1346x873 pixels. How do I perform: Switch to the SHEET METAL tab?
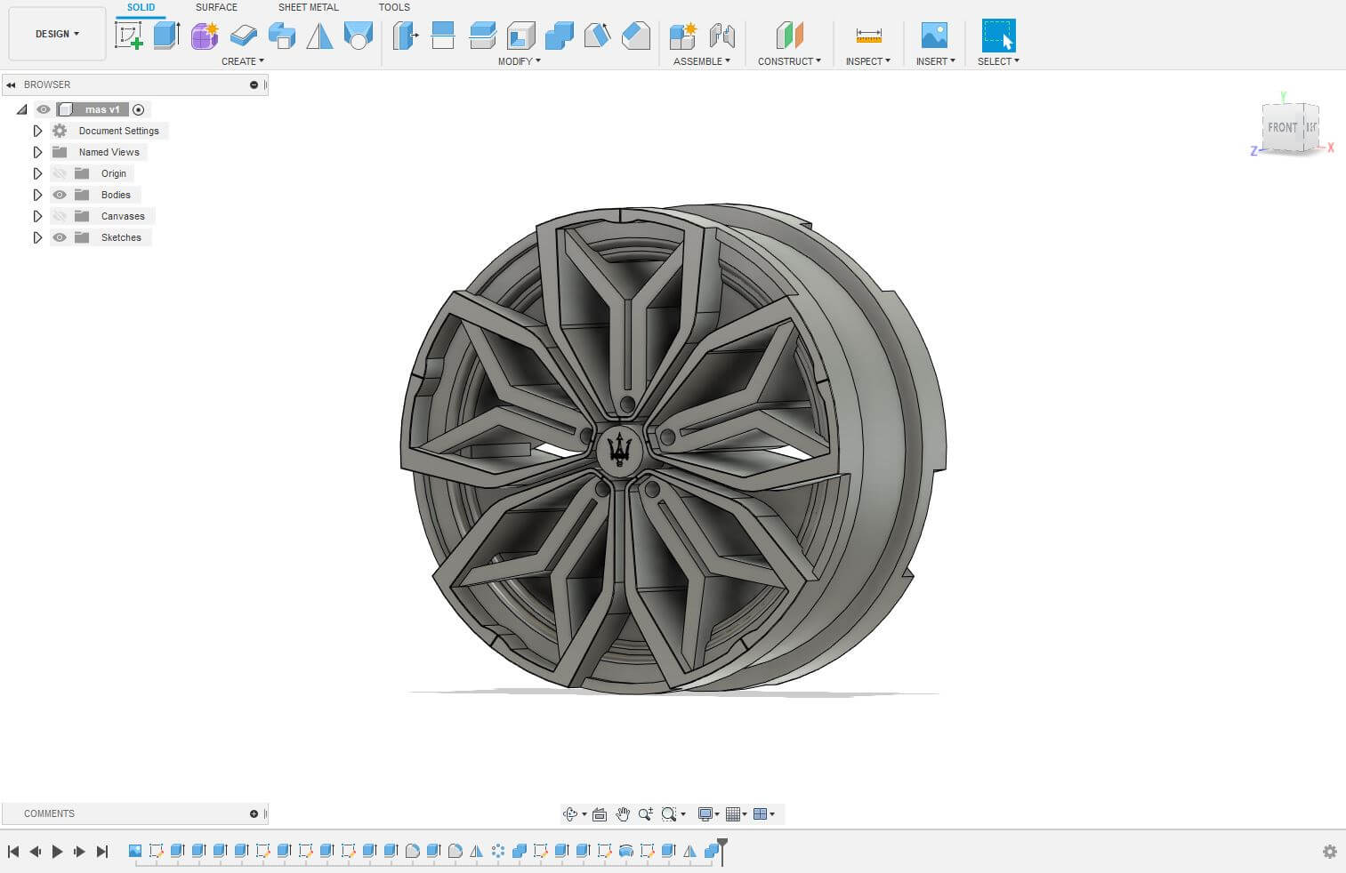click(308, 7)
